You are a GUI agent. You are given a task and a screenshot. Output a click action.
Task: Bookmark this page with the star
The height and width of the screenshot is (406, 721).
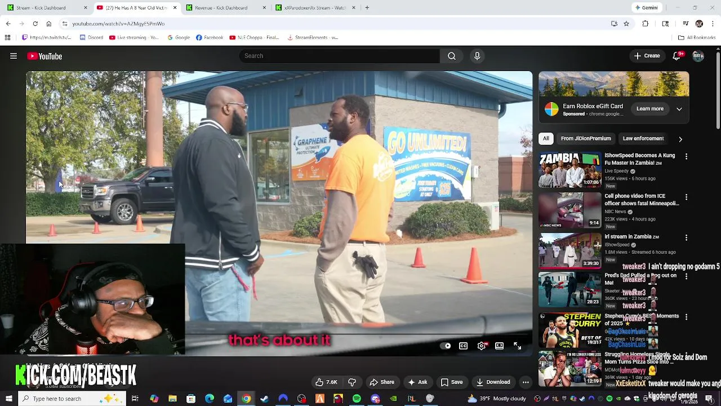[x=626, y=24]
